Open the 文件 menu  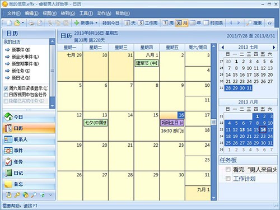[x=14, y=13]
